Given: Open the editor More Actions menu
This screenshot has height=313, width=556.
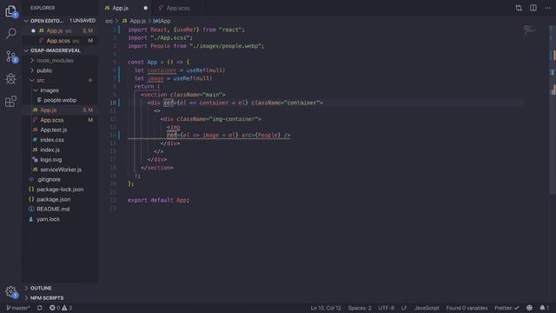Looking at the screenshot, I should click(547, 8).
